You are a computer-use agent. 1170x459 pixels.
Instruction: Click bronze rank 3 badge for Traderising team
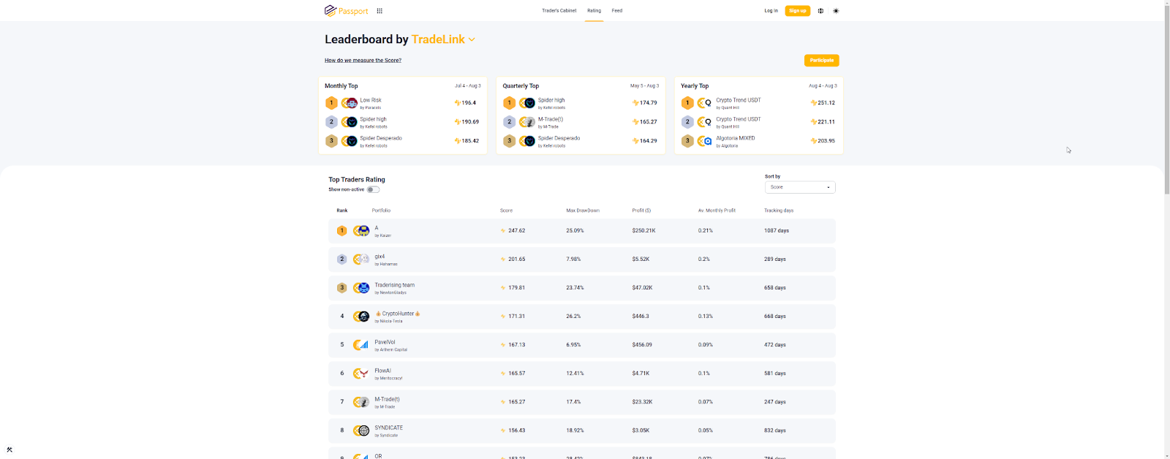click(x=341, y=288)
